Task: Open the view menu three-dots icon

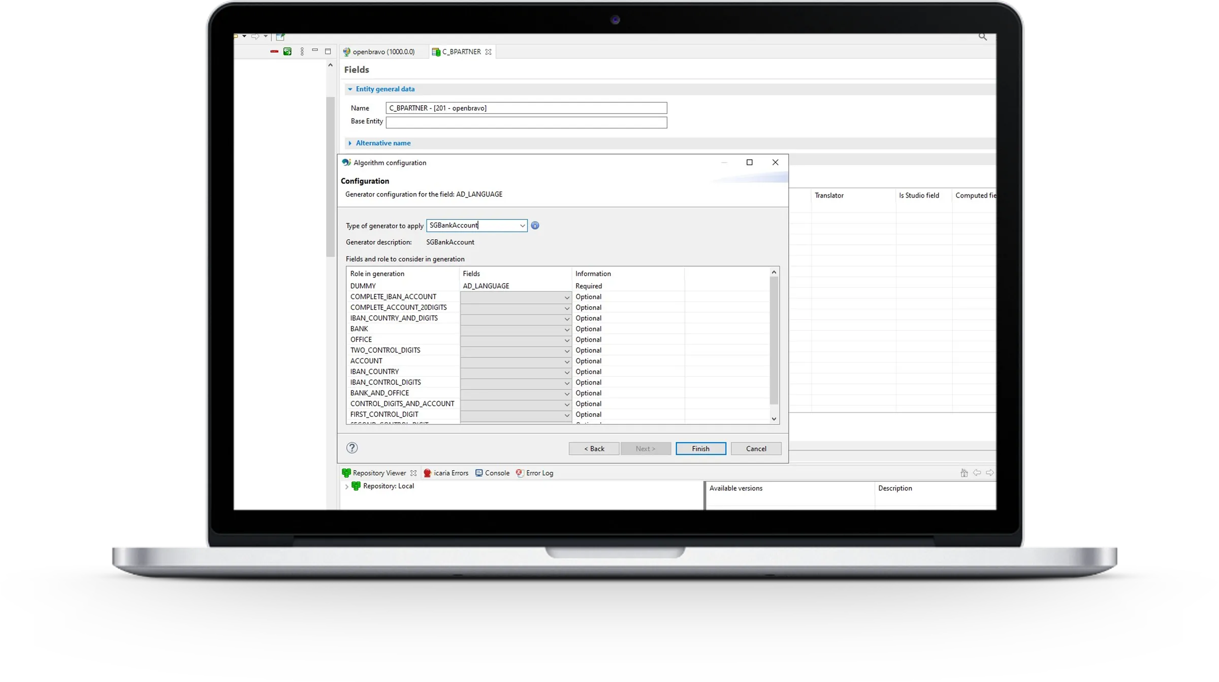Action: coord(302,51)
